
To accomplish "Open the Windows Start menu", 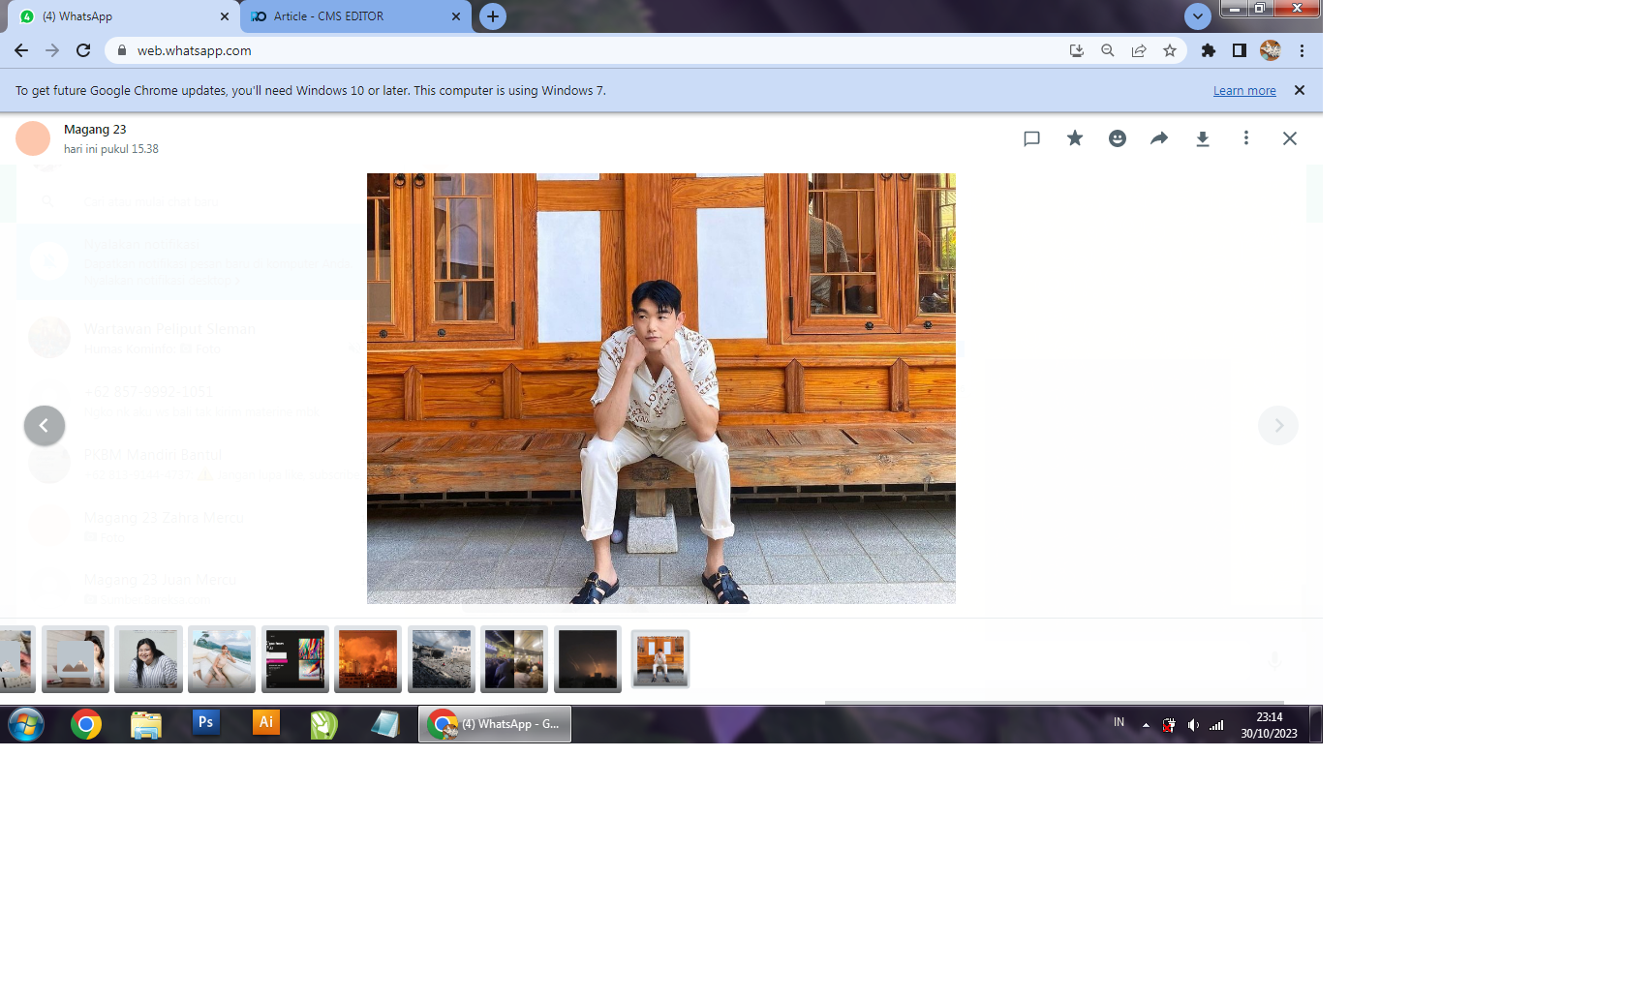I will [x=26, y=724].
